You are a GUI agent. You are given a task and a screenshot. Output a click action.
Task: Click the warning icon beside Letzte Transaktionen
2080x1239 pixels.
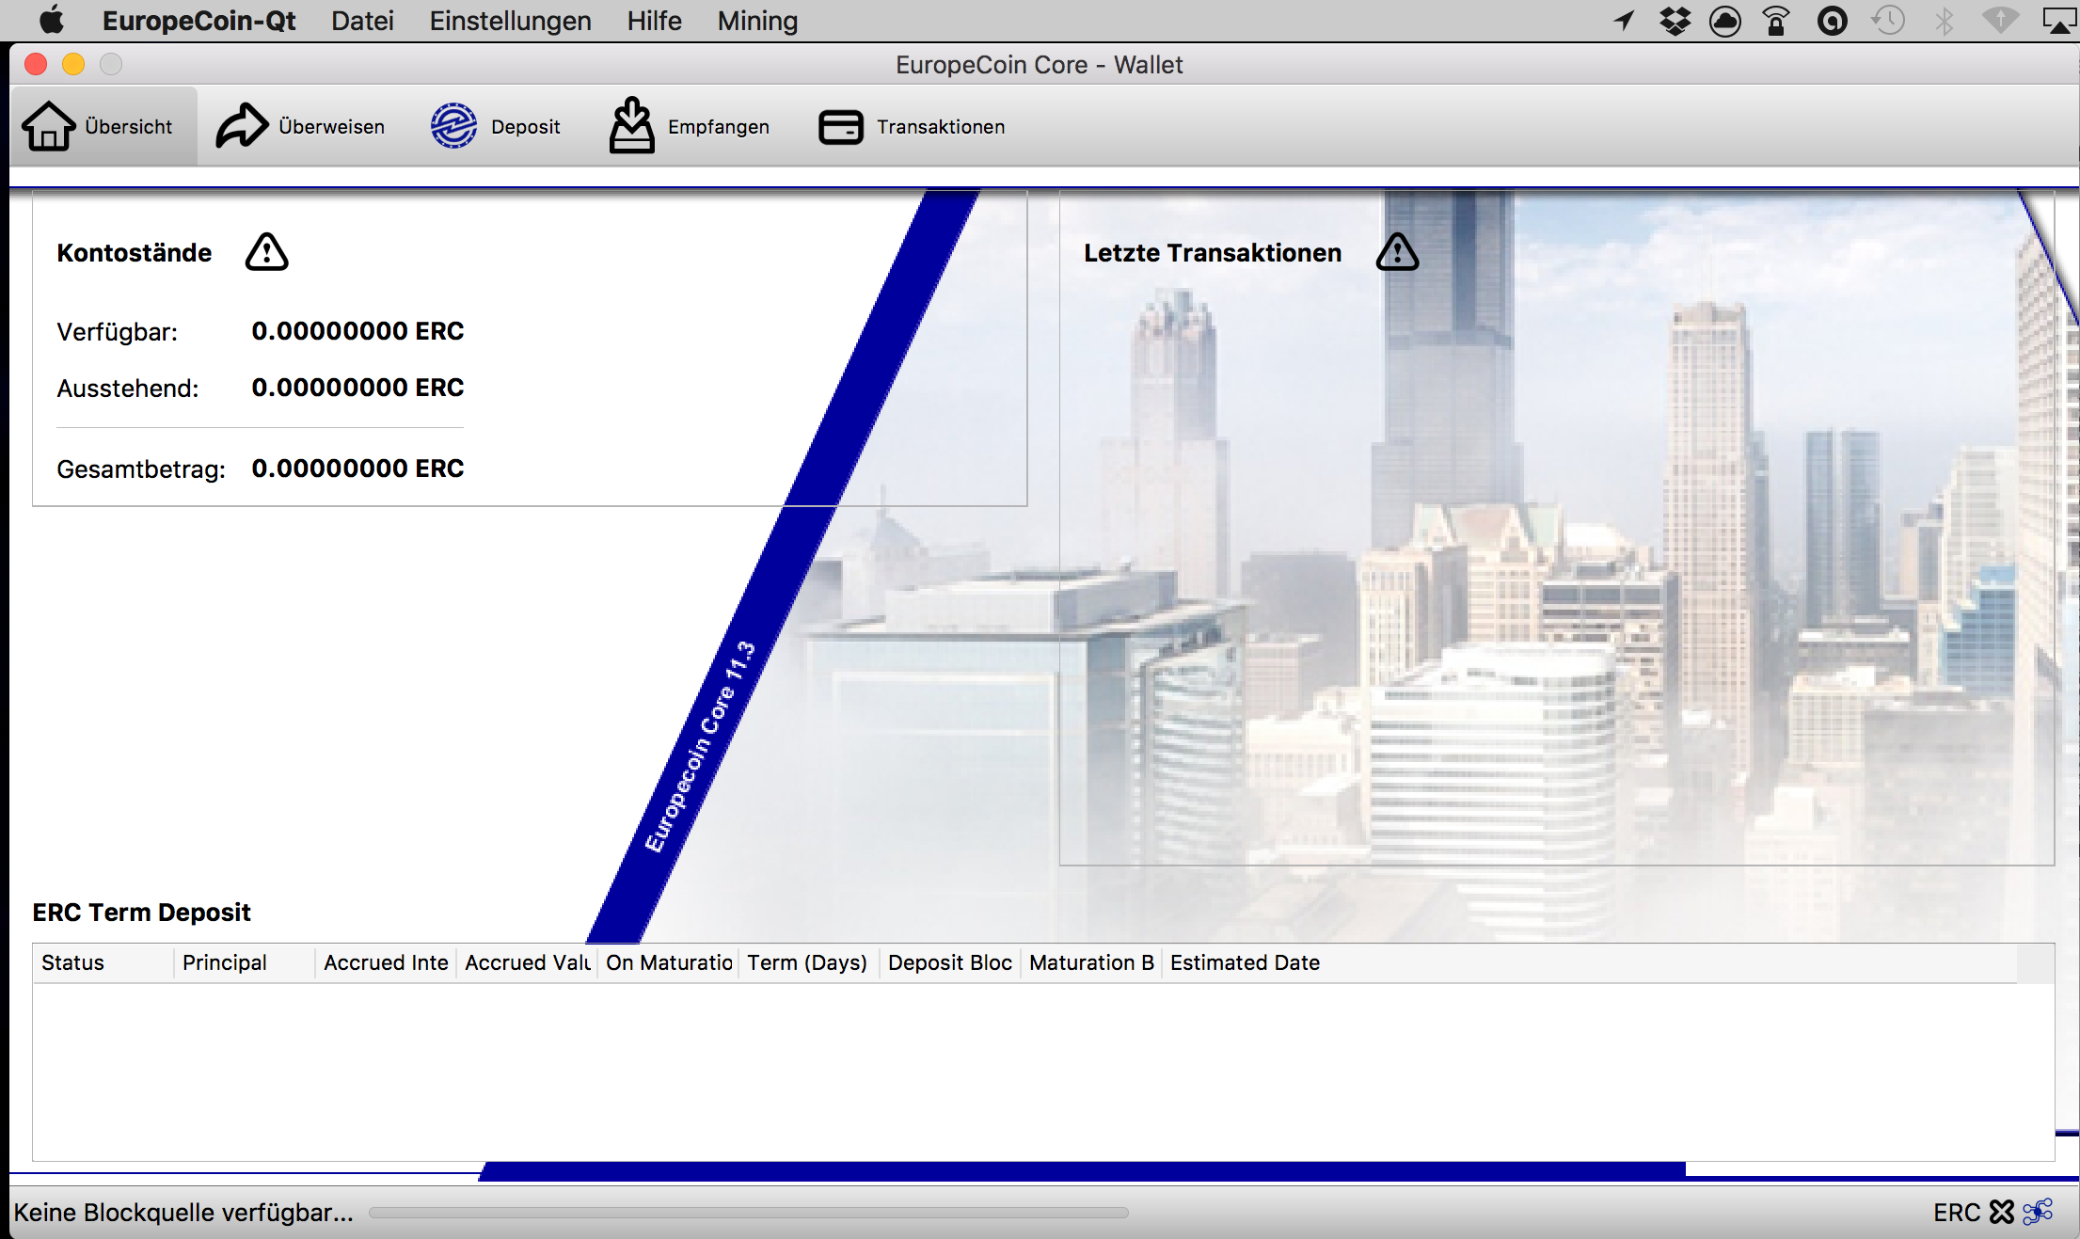1398,252
